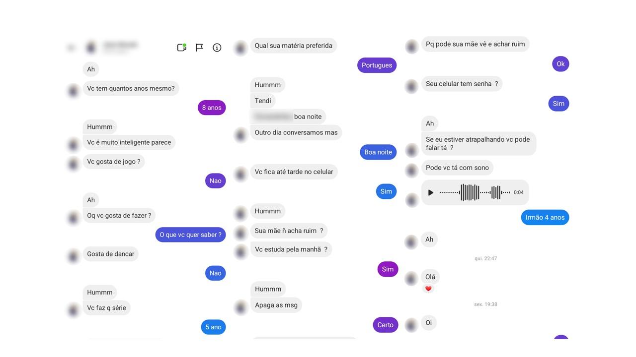Click the blurred contact name in the header
Viewport: 636px width, 357px height.
pos(120,46)
